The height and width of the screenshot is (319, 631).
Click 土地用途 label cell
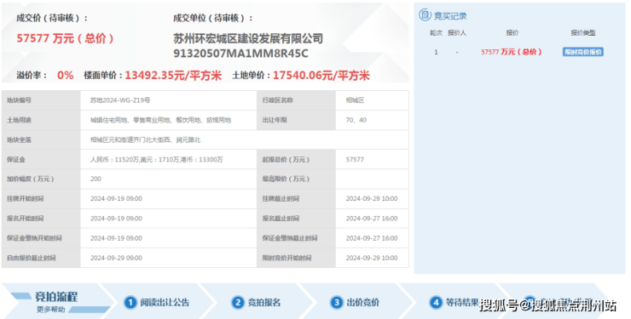click(41, 120)
